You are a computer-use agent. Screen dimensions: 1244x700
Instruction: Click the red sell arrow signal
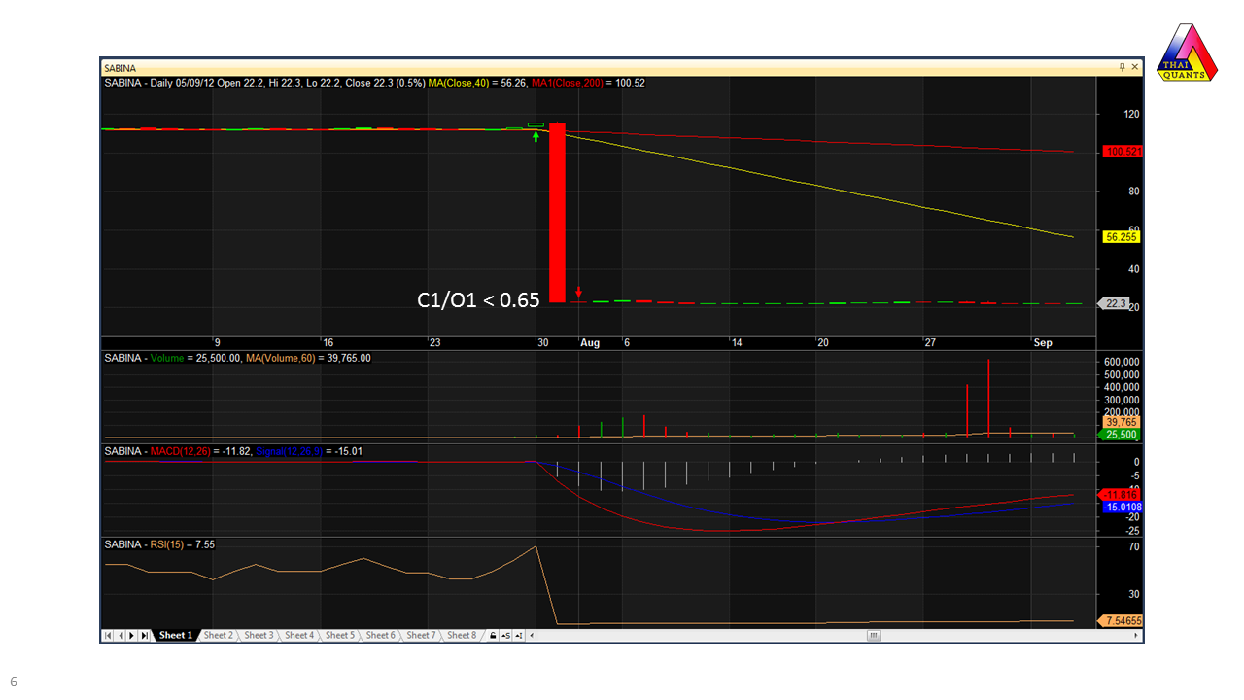point(578,292)
